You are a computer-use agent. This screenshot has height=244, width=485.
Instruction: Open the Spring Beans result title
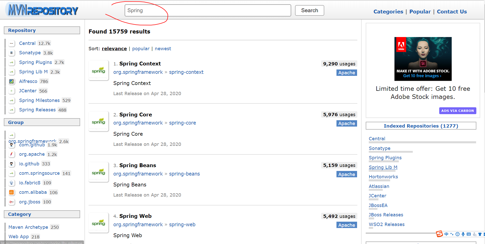pyautogui.click(x=138, y=165)
